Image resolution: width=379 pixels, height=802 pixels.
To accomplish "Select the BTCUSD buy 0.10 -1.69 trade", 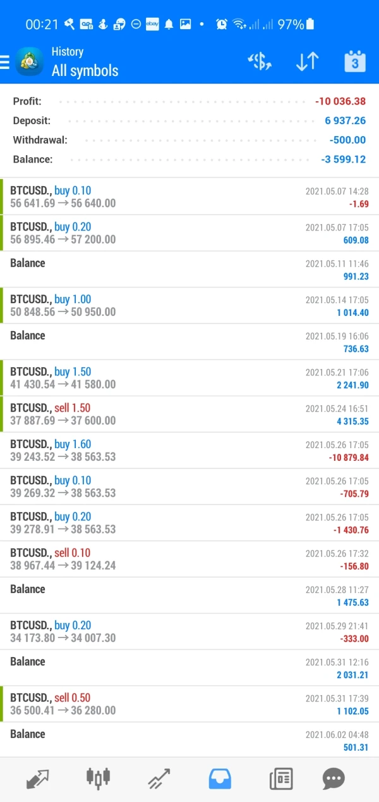I will pyautogui.click(x=189, y=197).
